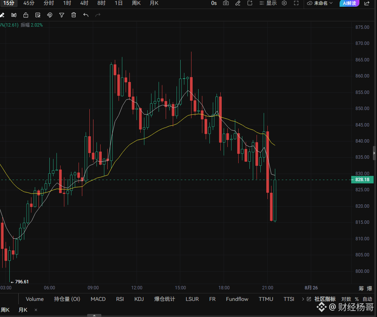Image resolution: width=377 pixels, height=317 pixels.
Task: Select 月K in the bottom row
Action: 23,310
